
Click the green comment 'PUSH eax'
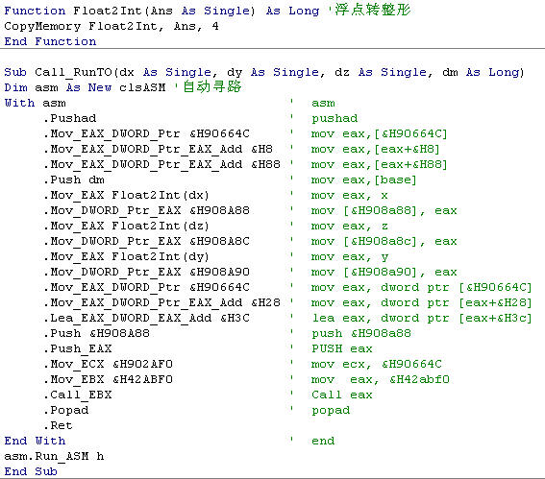(342, 348)
